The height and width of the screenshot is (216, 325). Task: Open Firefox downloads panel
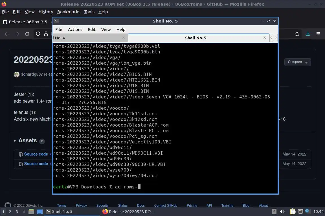308,34
